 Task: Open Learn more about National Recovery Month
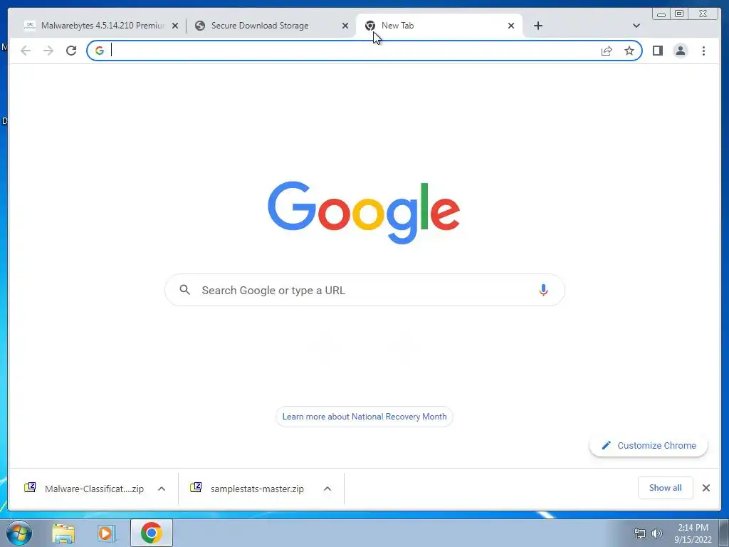point(364,417)
